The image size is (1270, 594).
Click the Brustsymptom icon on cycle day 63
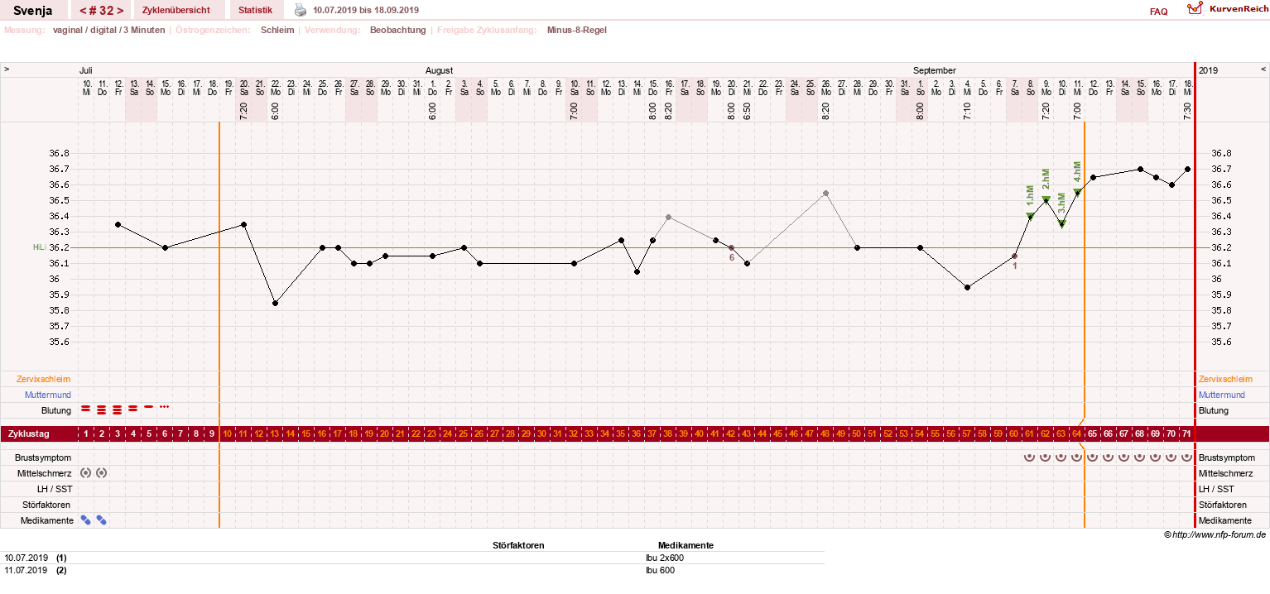tap(1061, 457)
